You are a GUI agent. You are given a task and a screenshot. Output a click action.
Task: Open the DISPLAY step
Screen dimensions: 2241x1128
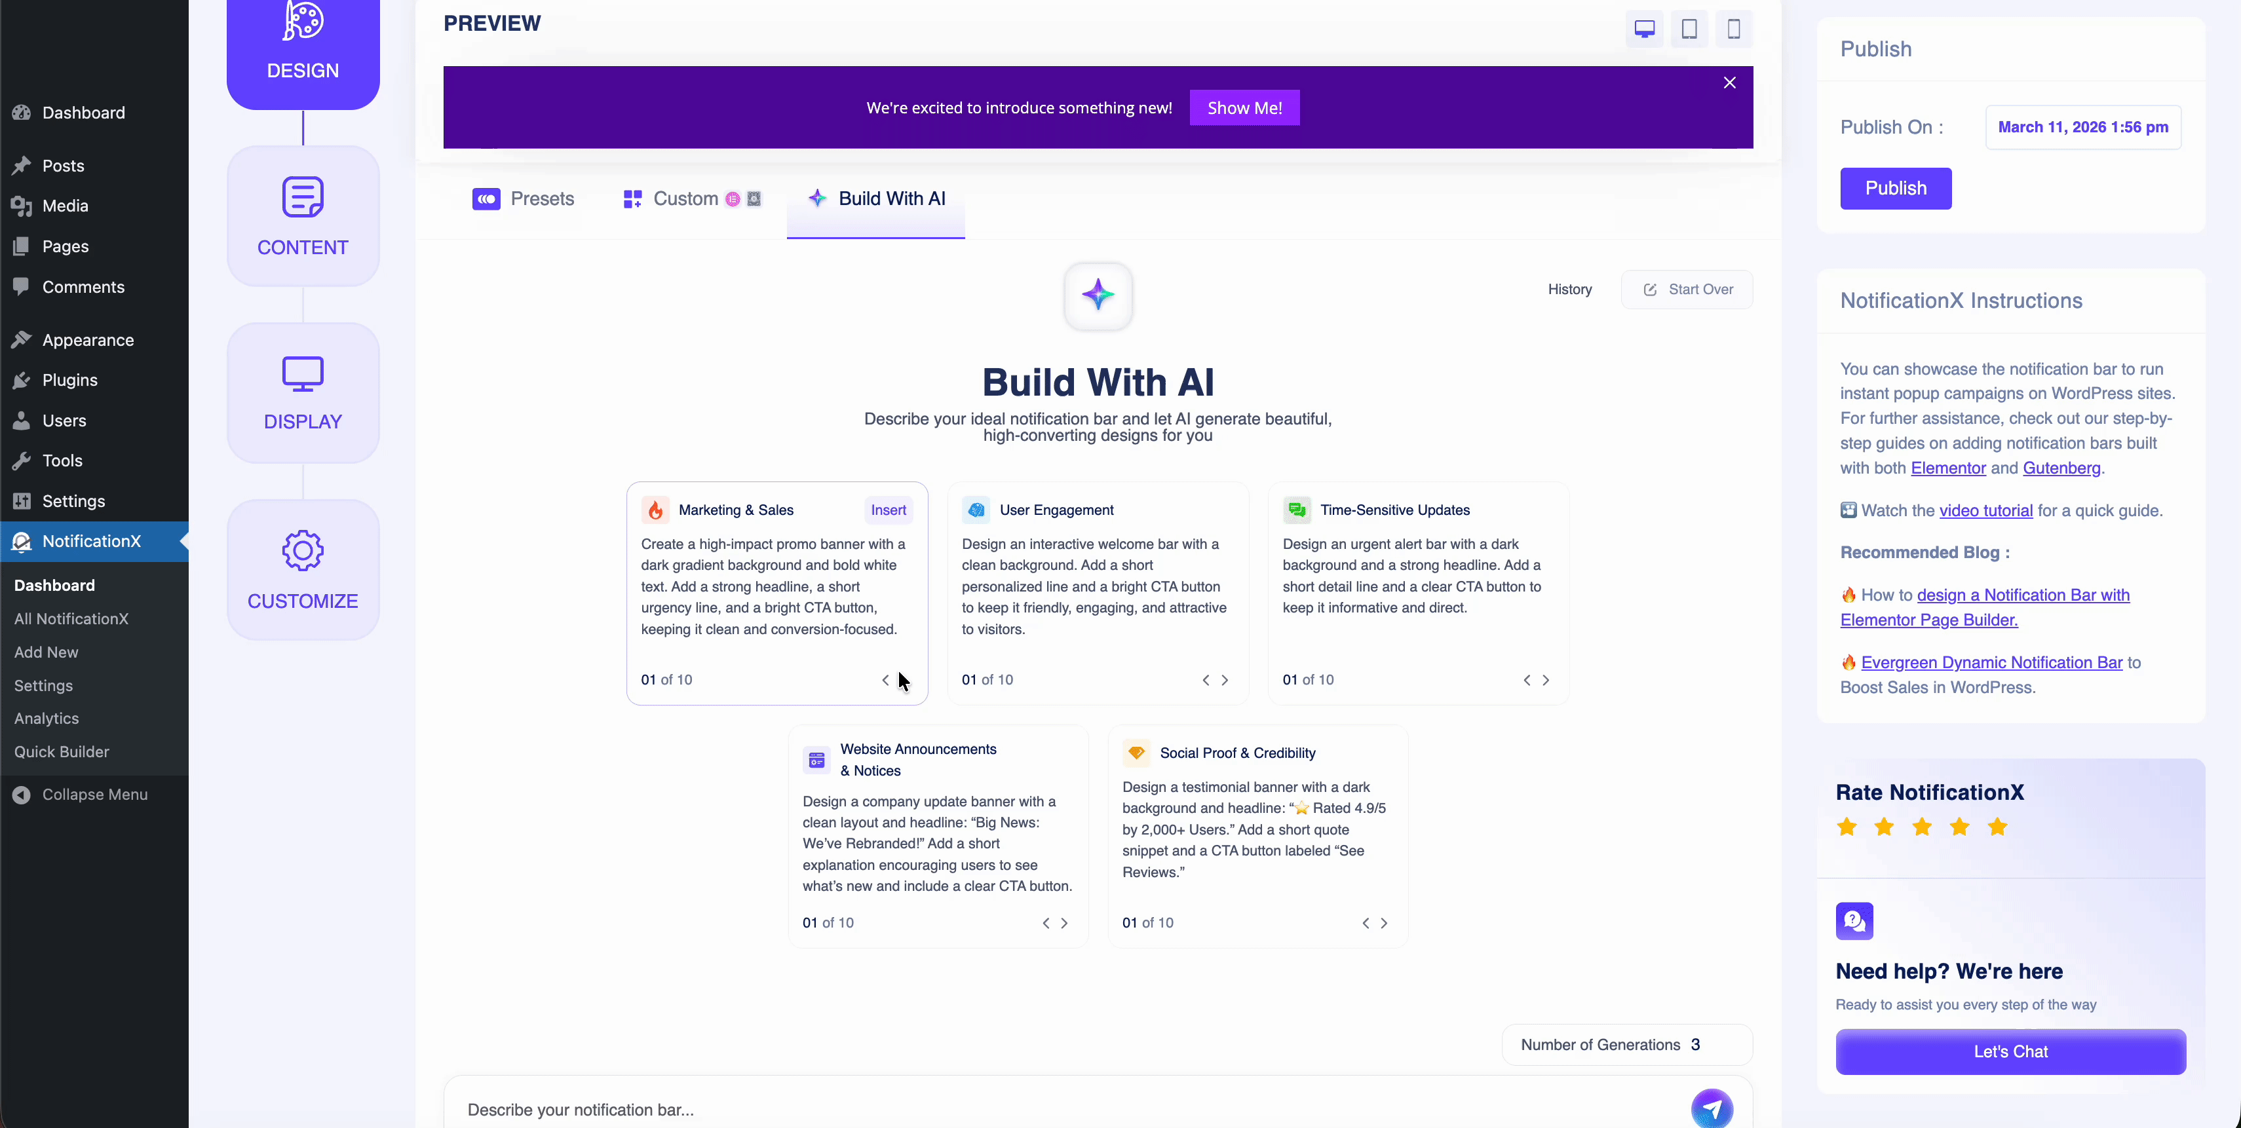point(302,392)
